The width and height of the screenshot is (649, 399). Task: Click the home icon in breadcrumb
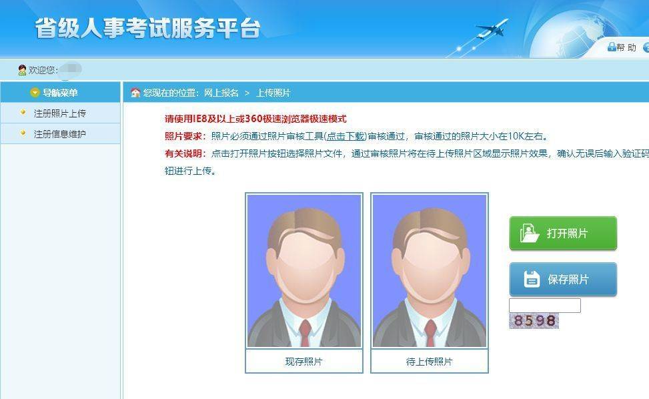(x=135, y=92)
